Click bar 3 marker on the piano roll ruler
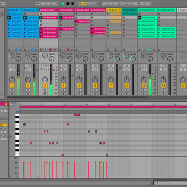187x187 pixels. [65, 104]
